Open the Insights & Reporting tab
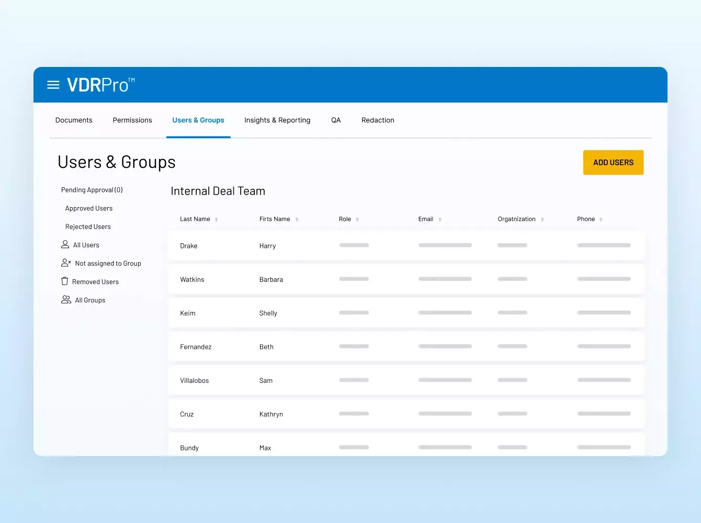701x523 pixels. pyautogui.click(x=277, y=120)
